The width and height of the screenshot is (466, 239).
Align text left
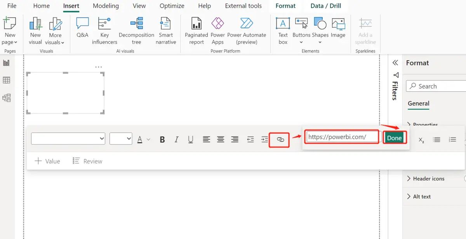pos(207,139)
